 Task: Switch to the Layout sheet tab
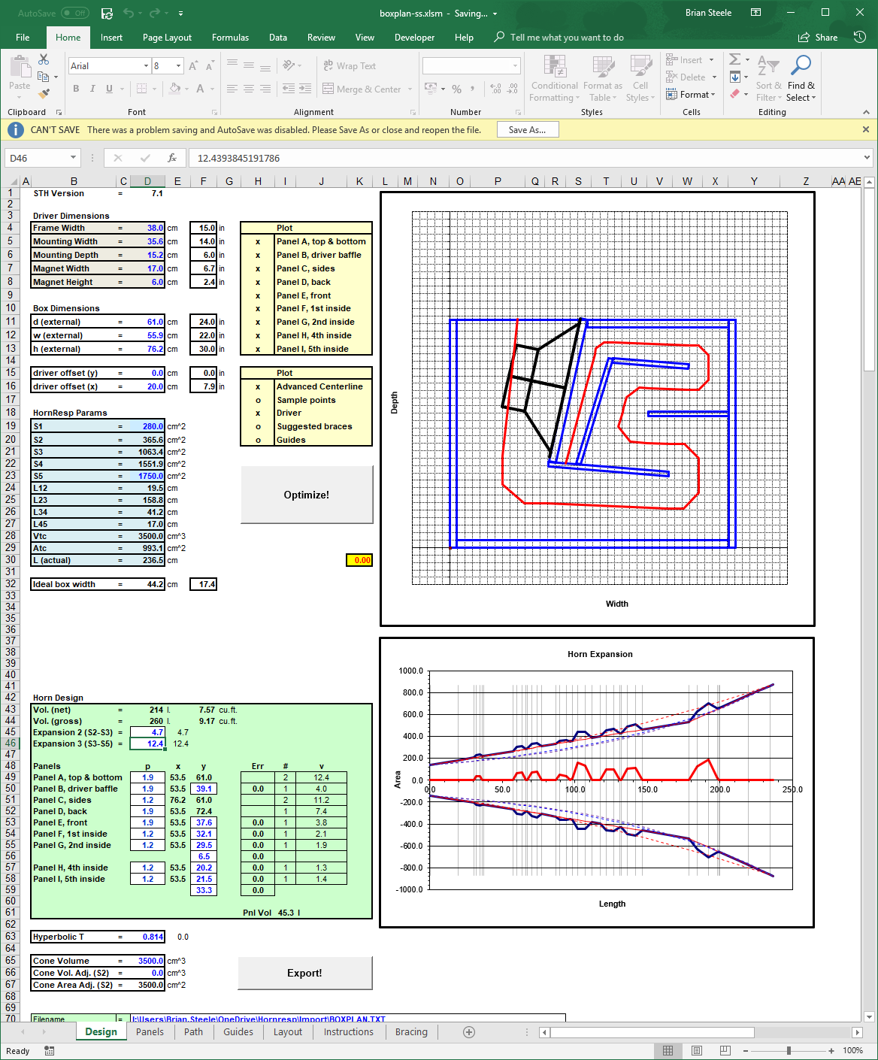pyautogui.click(x=288, y=1032)
